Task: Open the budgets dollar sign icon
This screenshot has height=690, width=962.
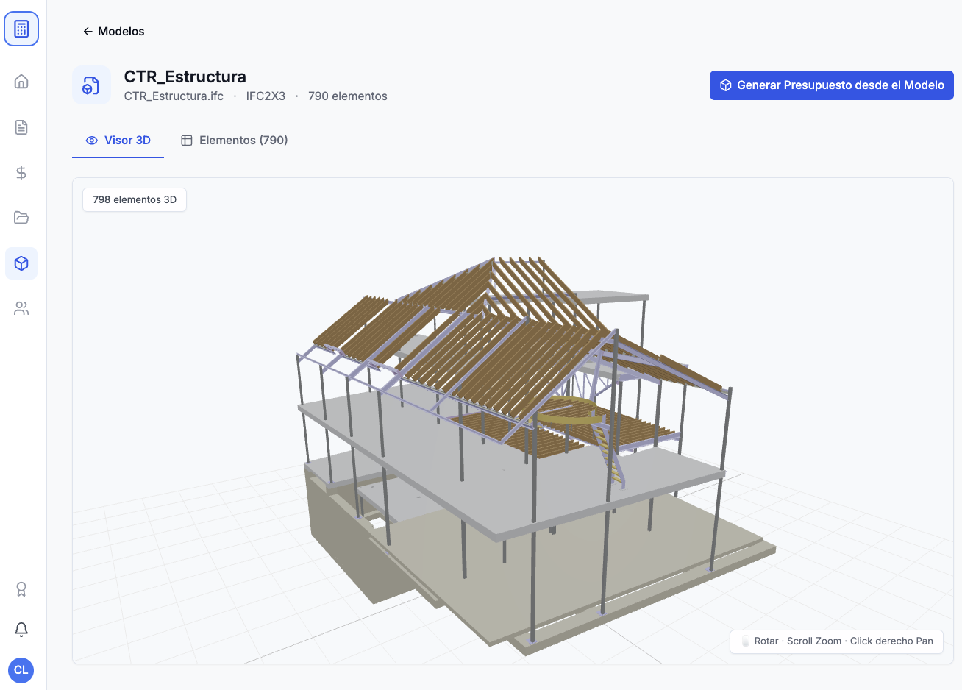Action: [x=21, y=173]
